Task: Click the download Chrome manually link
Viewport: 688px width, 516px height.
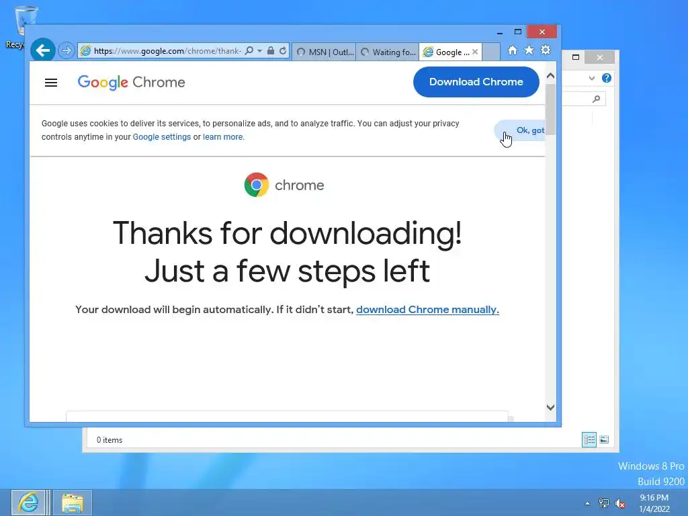Action: click(x=427, y=309)
